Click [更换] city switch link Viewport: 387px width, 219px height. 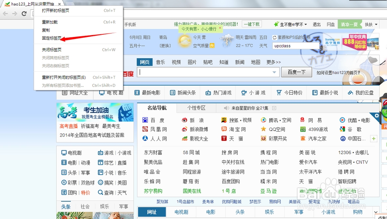pyautogui.click(x=165, y=46)
